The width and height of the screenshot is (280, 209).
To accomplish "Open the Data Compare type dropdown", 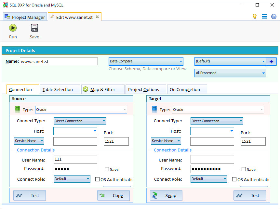I will (x=146, y=61).
